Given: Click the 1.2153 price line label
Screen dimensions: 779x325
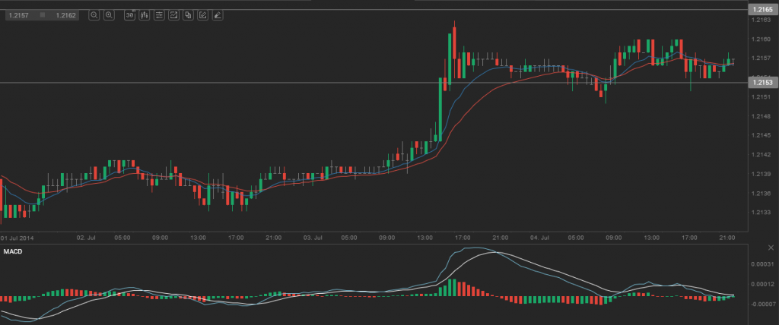Looking at the screenshot, I should coord(763,82).
